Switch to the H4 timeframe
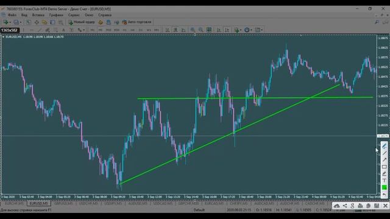 click(132, 30)
